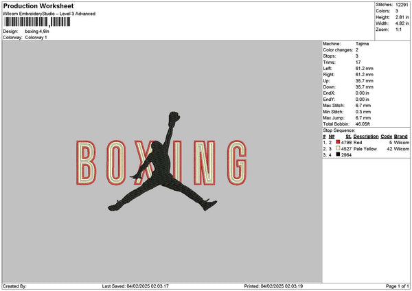
Task: Click the Code column header
Action: pyautogui.click(x=386, y=137)
